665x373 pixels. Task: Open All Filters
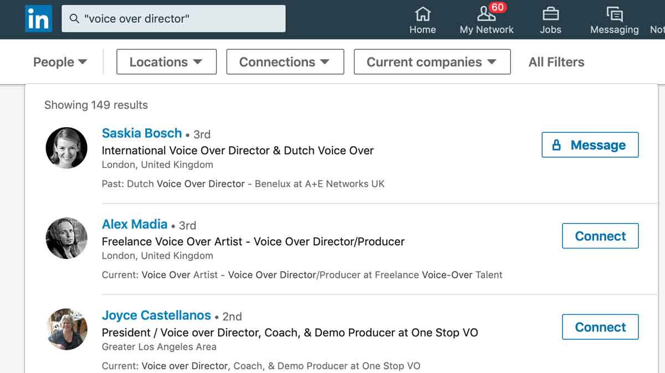point(556,62)
